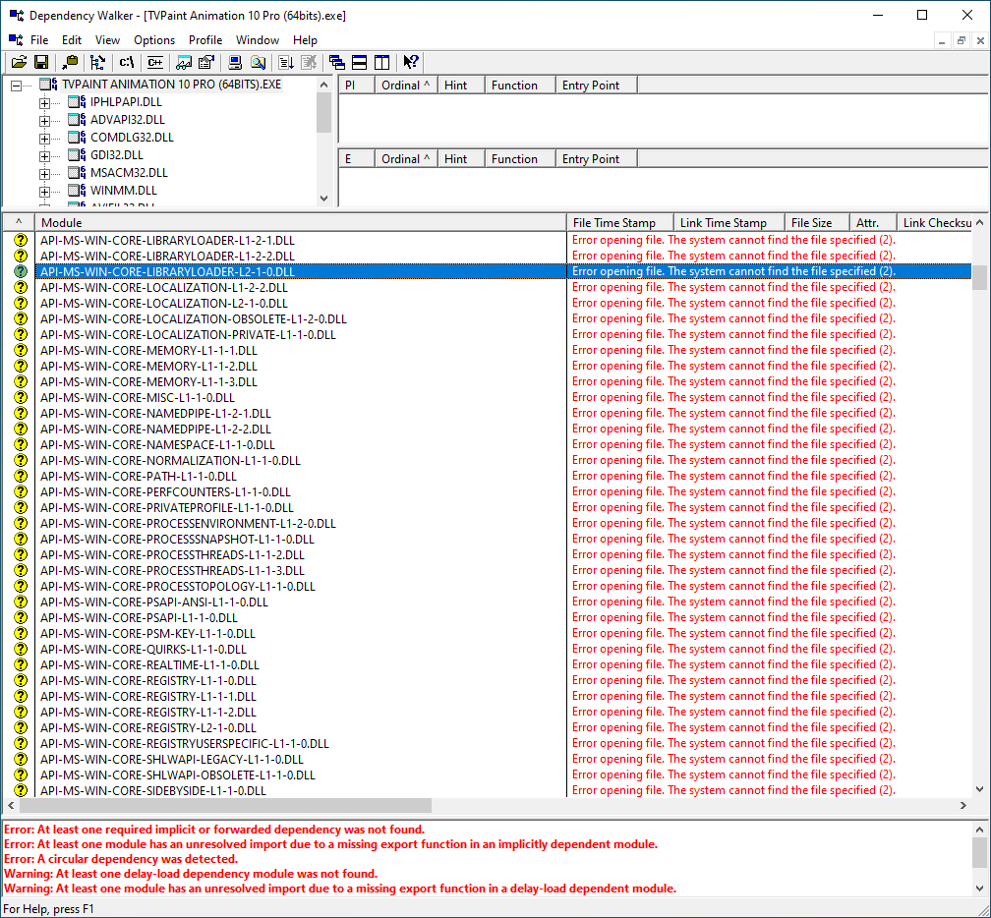Expand the COMDLG32.DLL tree node
Screen dimensions: 991x918
[44, 139]
